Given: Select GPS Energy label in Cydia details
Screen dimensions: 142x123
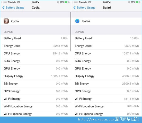Looking at the screenshot, I should 12,91.
